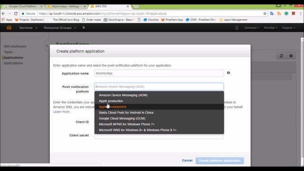Viewport: 304px width, 171px height.
Task: Click the Secure padlock site info
Action: pos(28,14)
